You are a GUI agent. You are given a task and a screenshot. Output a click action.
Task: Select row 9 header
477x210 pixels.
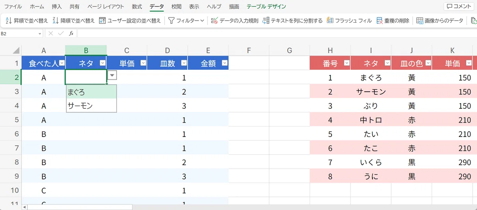click(10, 176)
